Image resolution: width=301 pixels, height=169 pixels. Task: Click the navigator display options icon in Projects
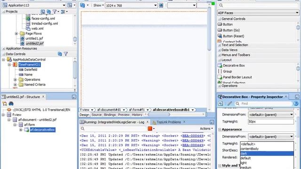tap(63, 12)
